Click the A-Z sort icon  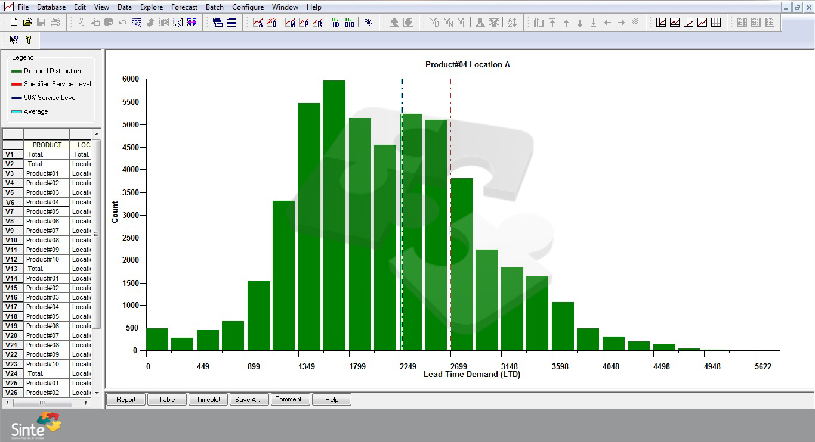(x=513, y=23)
